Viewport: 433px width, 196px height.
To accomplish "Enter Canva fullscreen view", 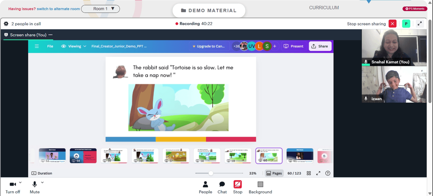I will [x=318, y=173].
